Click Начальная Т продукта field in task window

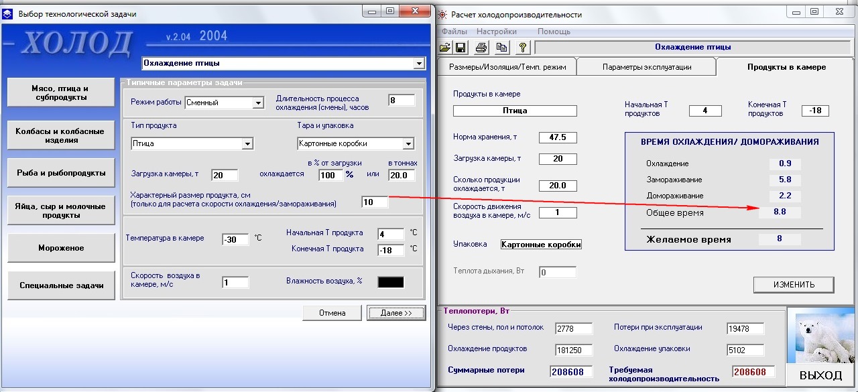click(391, 234)
